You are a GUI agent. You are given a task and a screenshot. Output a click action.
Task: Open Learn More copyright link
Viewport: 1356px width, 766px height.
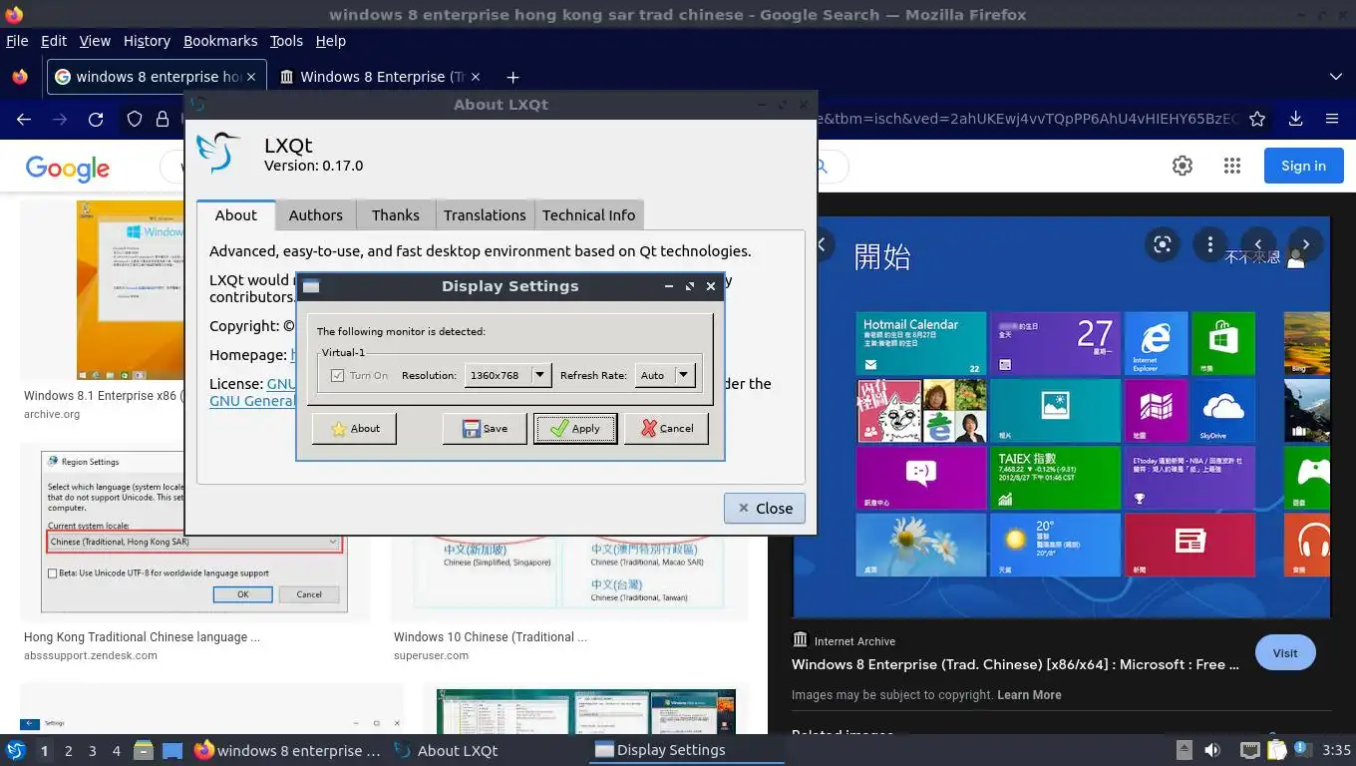point(1029,695)
